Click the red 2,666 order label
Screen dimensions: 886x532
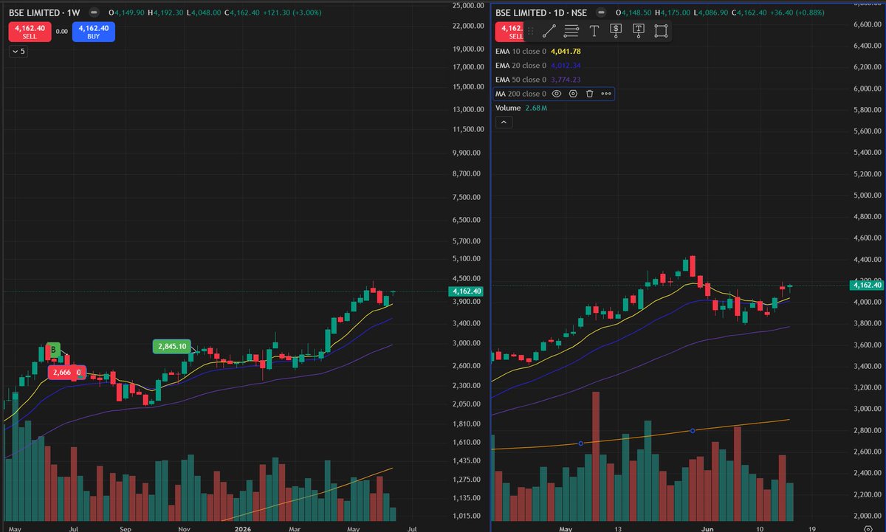(x=66, y=373)
